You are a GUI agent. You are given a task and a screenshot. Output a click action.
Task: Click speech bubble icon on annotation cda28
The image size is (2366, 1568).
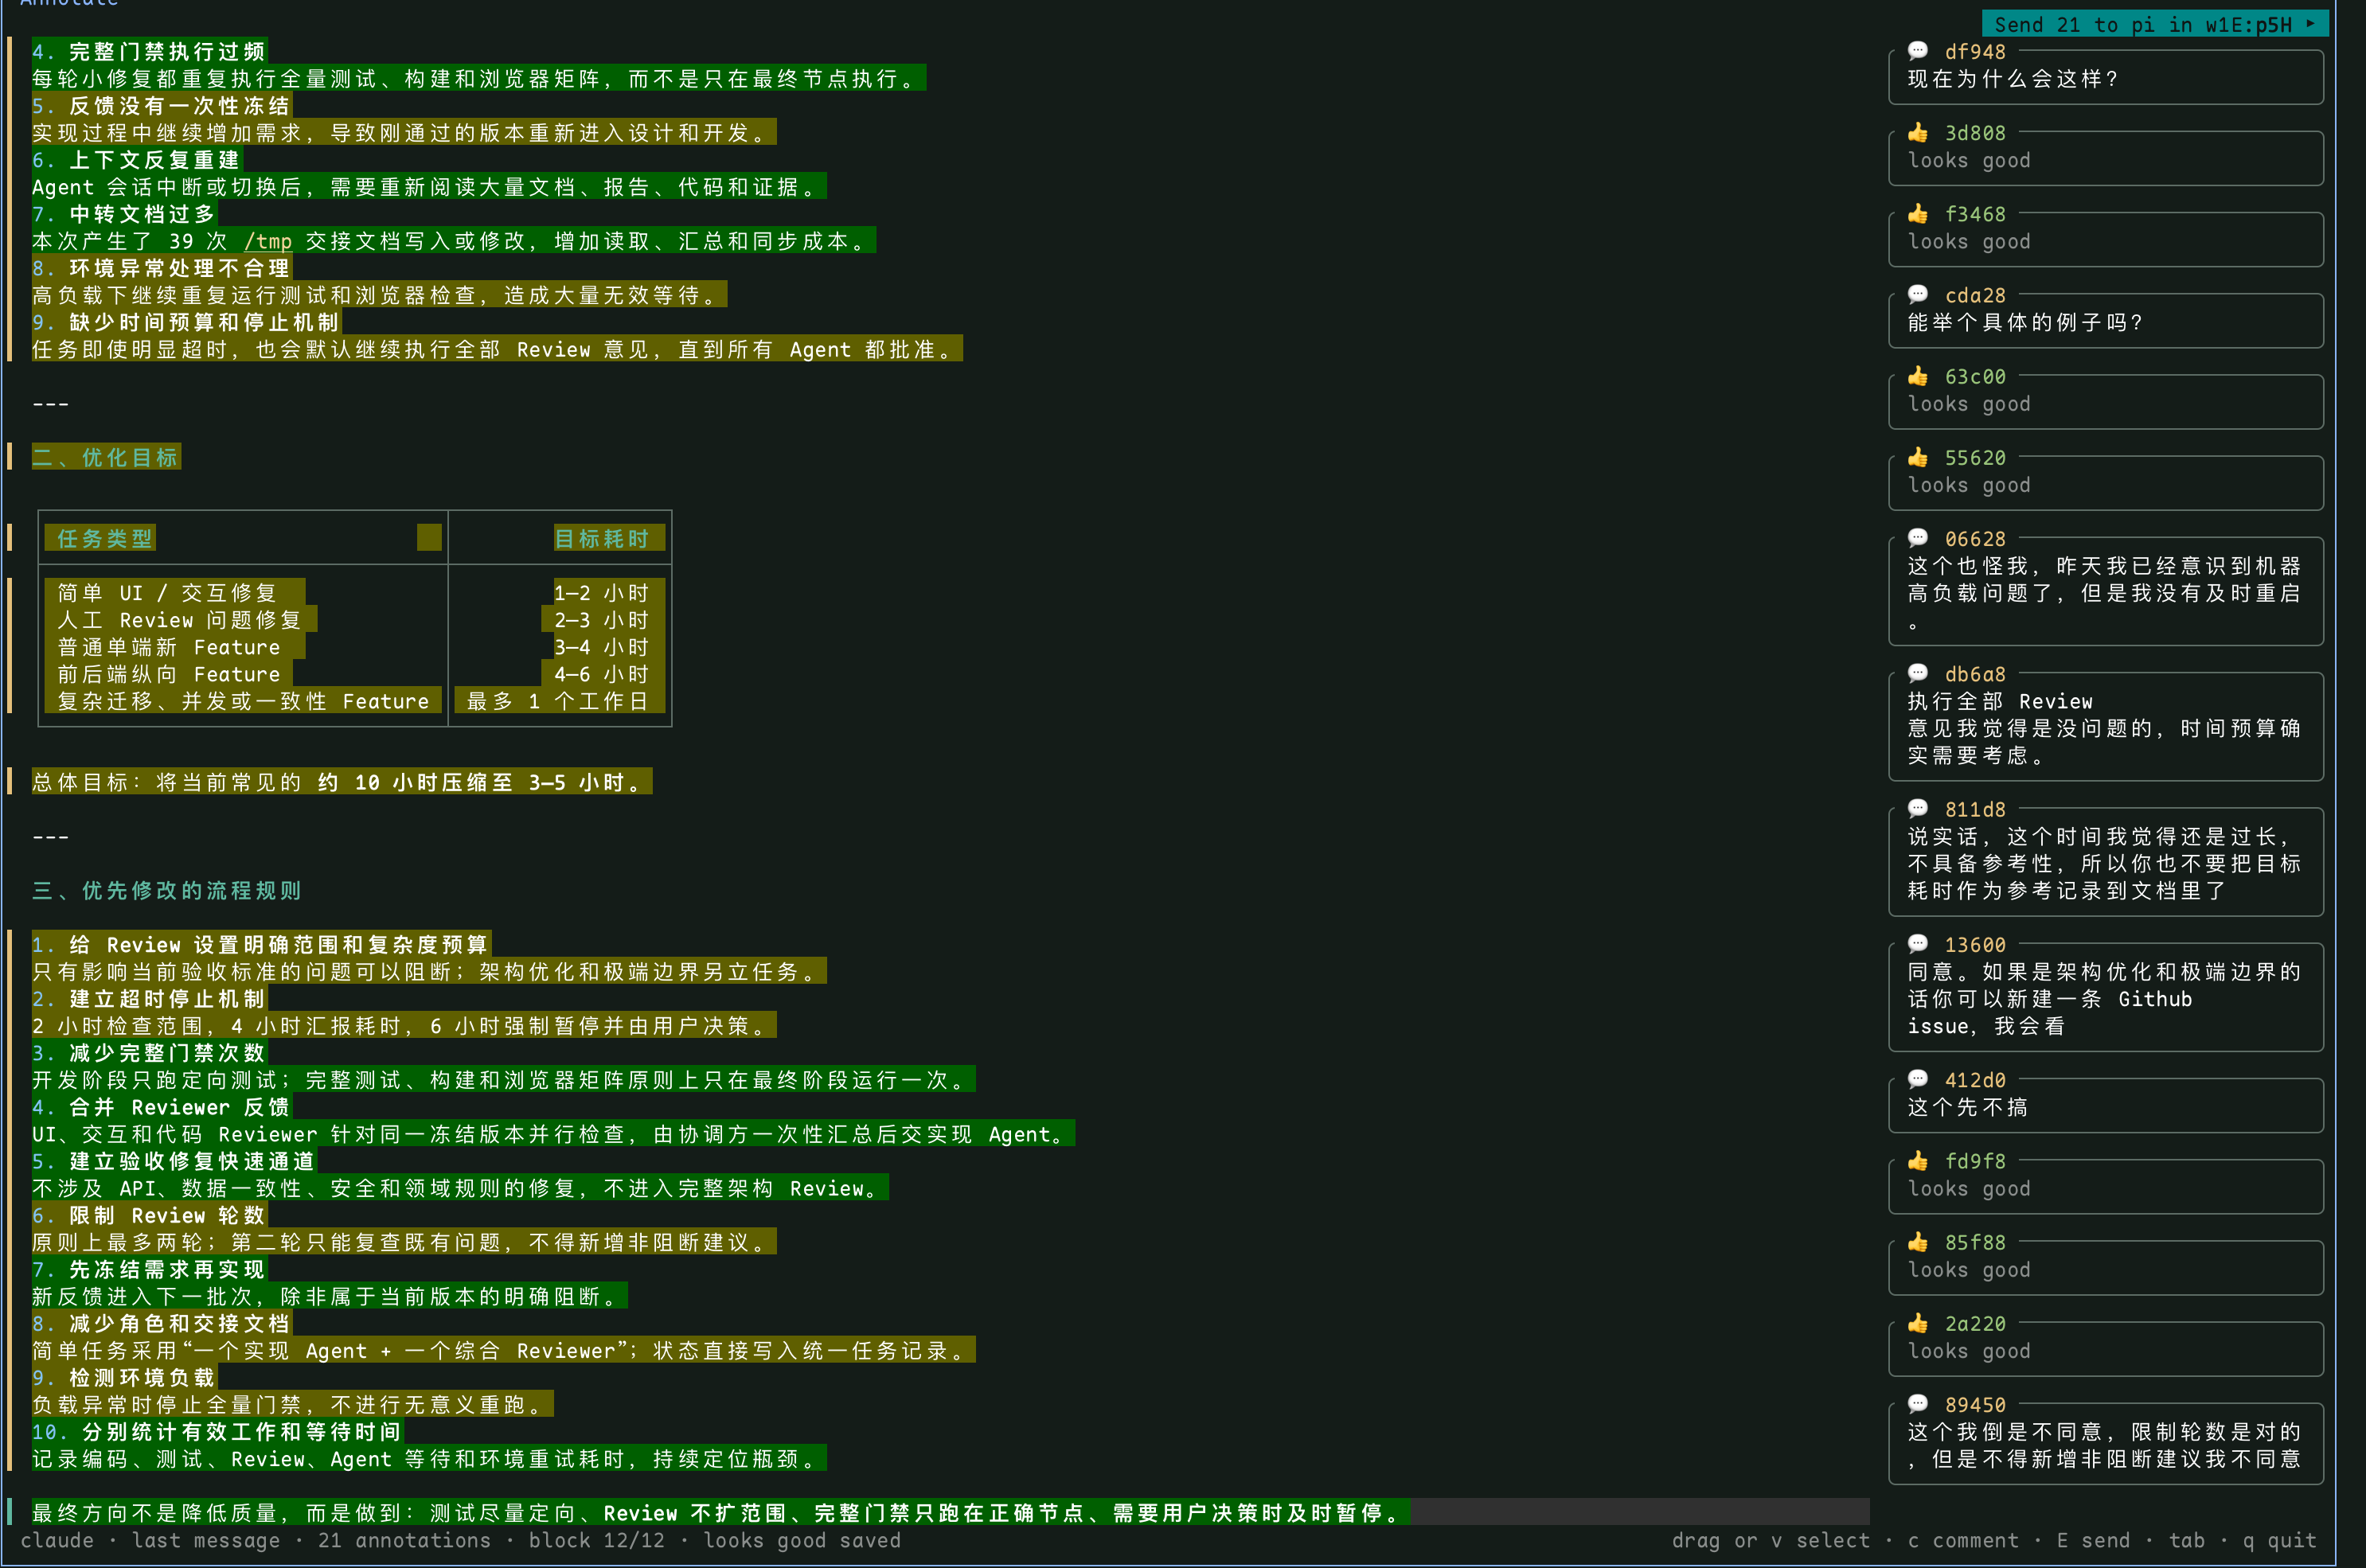(1917, 294)
